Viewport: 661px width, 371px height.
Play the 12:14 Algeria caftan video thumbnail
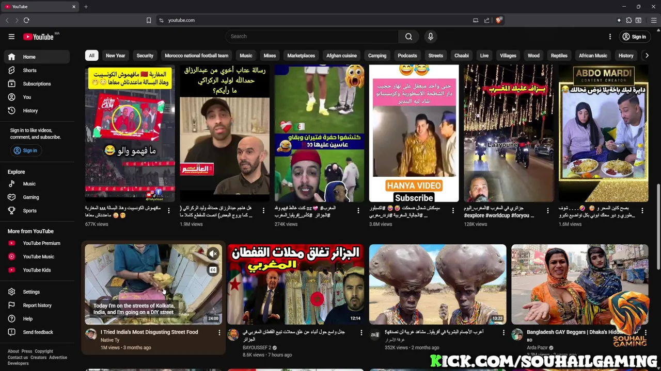point(295,284)
